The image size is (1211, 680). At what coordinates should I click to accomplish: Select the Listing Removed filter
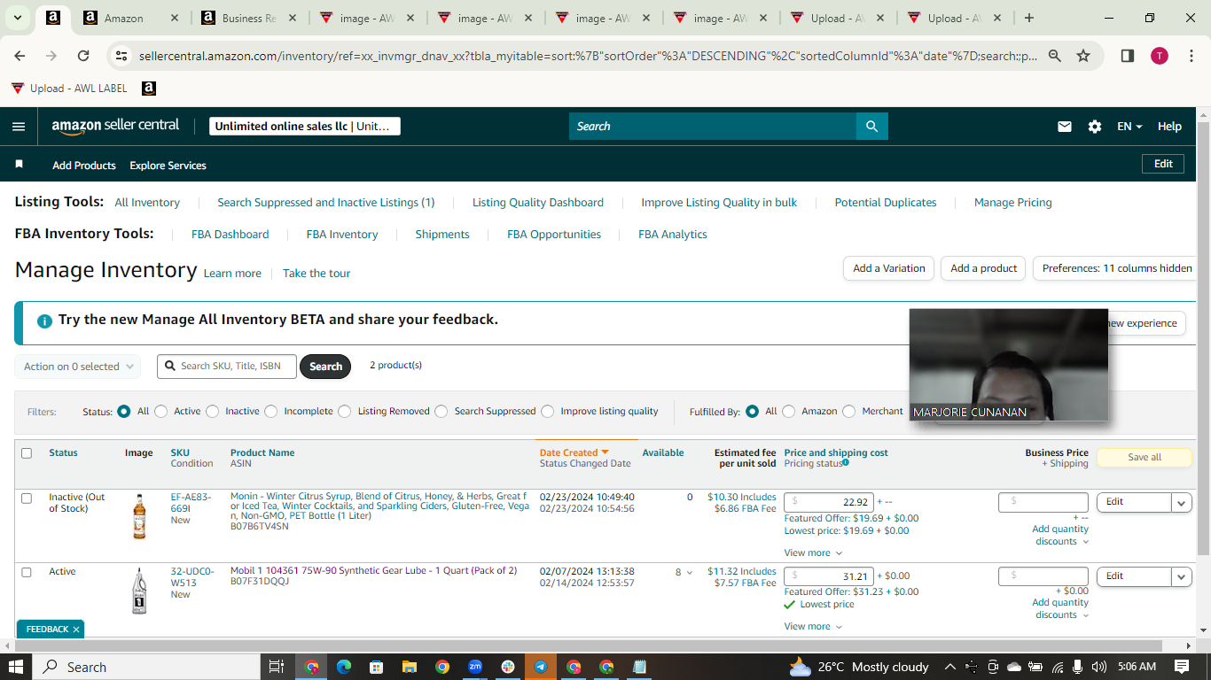[345, 411]
